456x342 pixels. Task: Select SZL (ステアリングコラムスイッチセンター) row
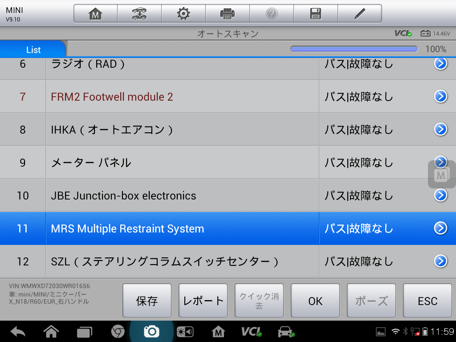[228, 261]
